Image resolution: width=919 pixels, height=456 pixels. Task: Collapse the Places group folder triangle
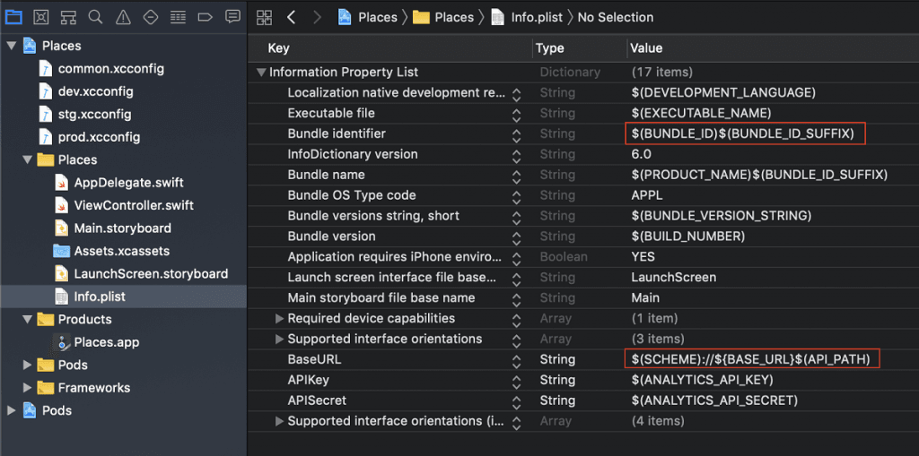point(27,159)
